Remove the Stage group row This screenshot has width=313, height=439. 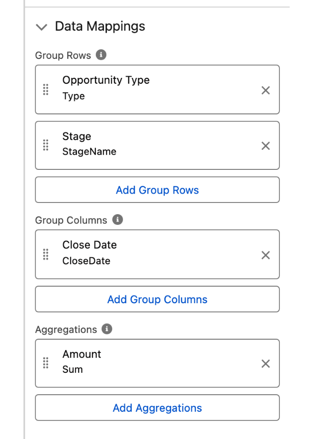pyautogui.click(x=265, y=146)
